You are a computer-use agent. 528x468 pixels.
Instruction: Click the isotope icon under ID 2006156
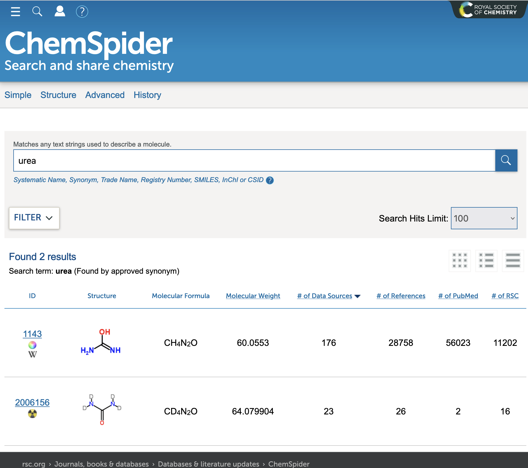[x=32, y=414]
